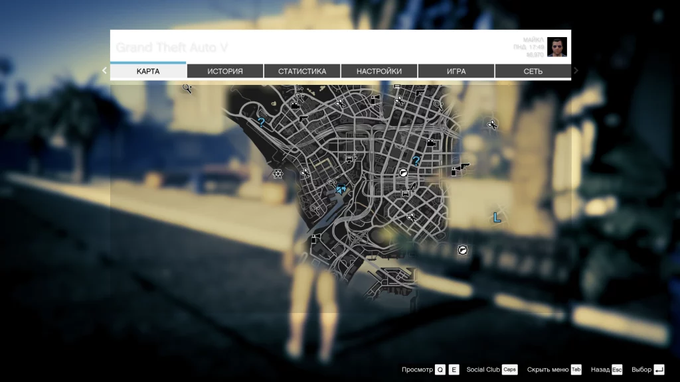Screen dimensions: 680x382
Task: Select the Ferris wheel icon by the coast
Action: pos(278,174)
